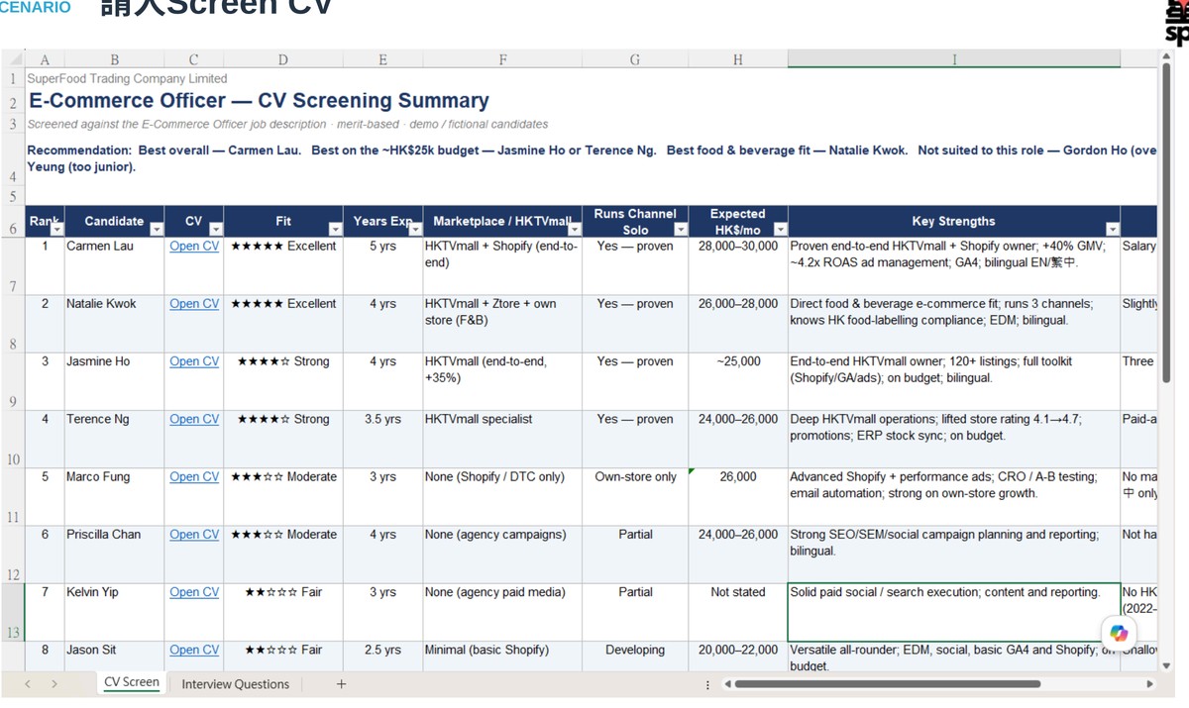1189x708 pixels.
Task: Click vertical scrollbar down arrow
Action: [1165, 665]
